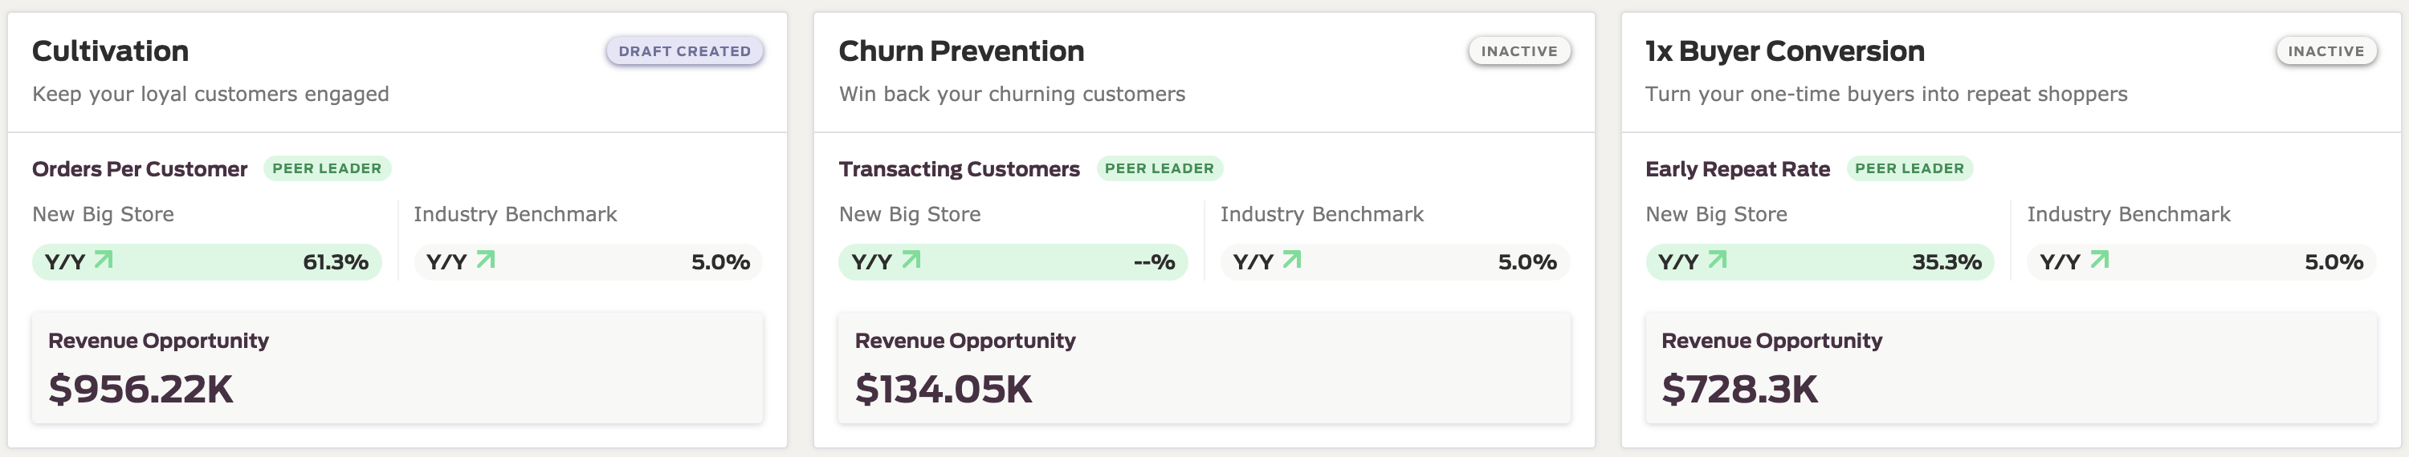Viewport: 2409px width, 457px height.
Task: Select the $728.3K Revenue Opportunity panel
Action: pyautogui.click(x=2011, y=368)
